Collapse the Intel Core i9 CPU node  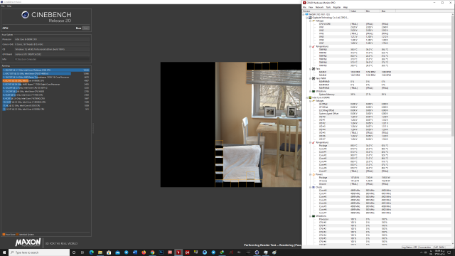(307, 98)
